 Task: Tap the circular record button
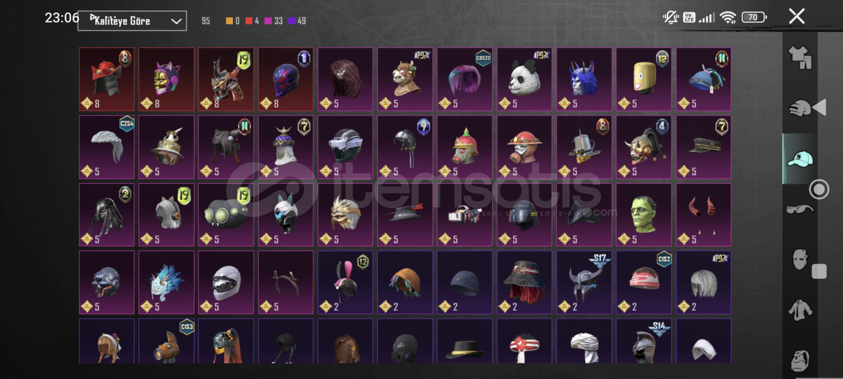819,189
